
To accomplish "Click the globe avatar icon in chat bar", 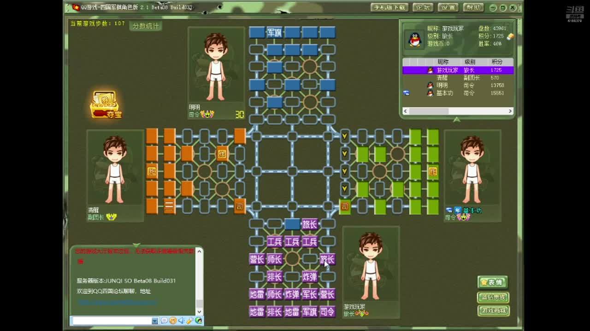I will 199,320.
